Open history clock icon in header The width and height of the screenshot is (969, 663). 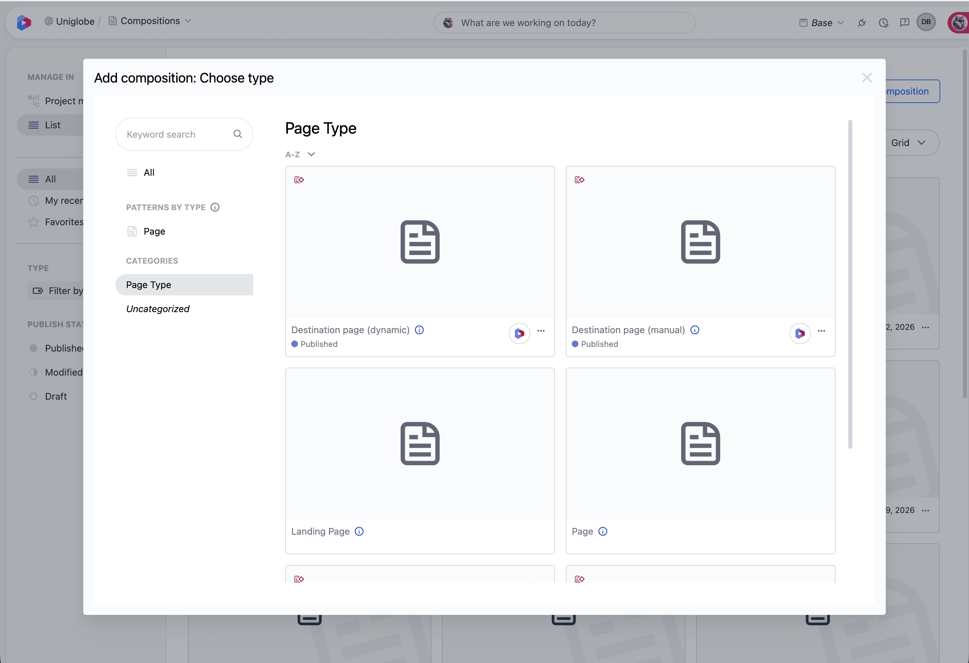click(883, 22)
